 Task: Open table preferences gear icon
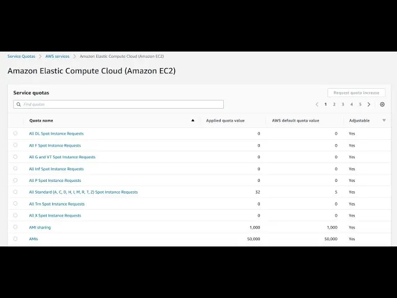point(382,104)
